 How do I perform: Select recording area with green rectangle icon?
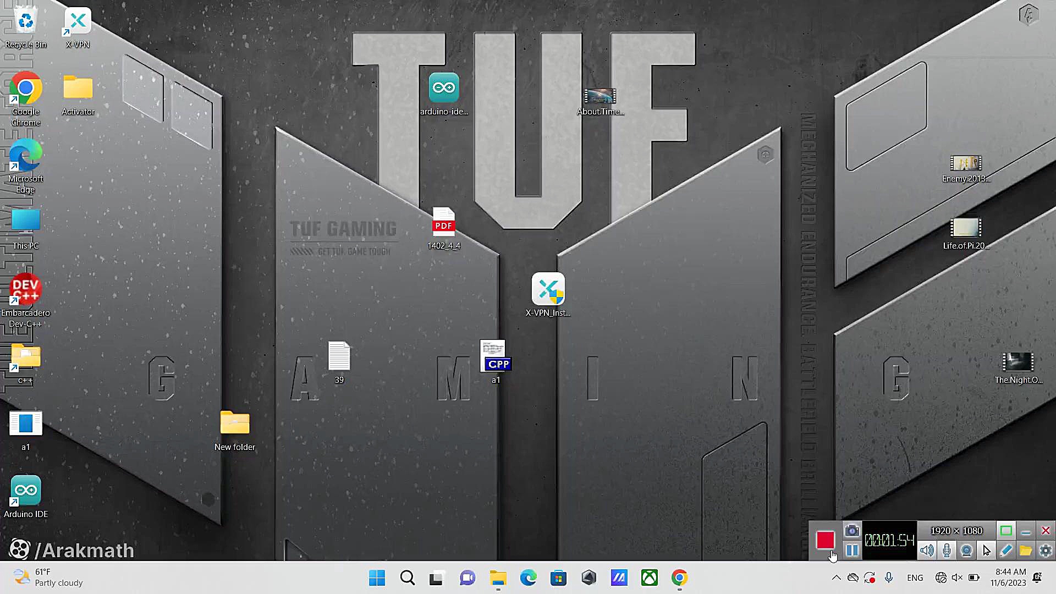[x=1006, y=531]
